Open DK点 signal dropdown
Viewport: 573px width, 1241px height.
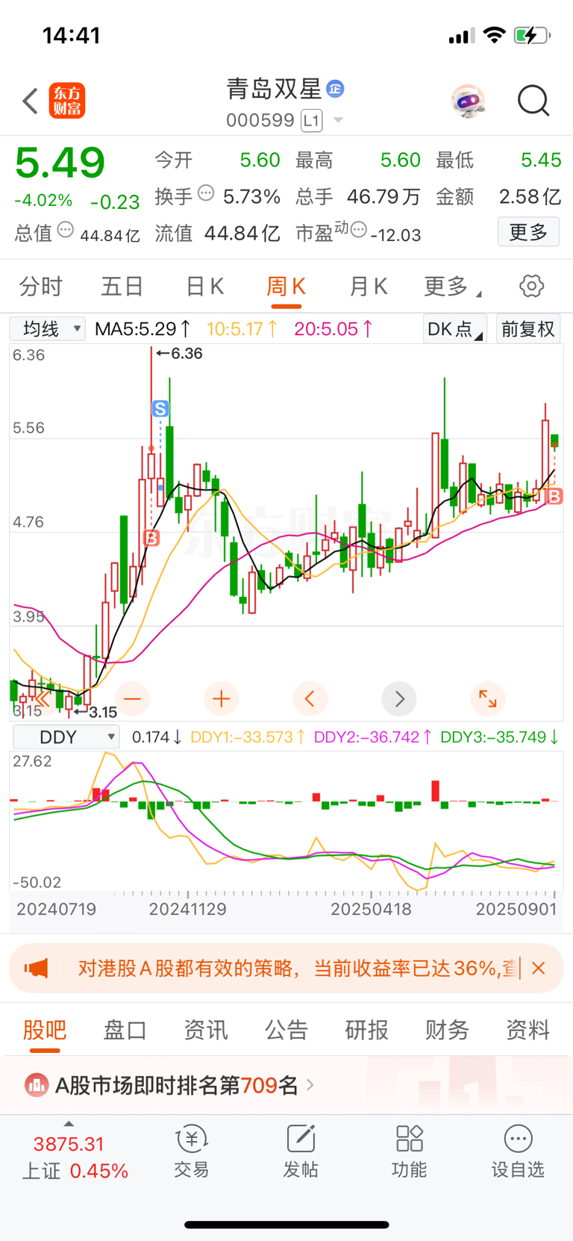pos(454,329)
